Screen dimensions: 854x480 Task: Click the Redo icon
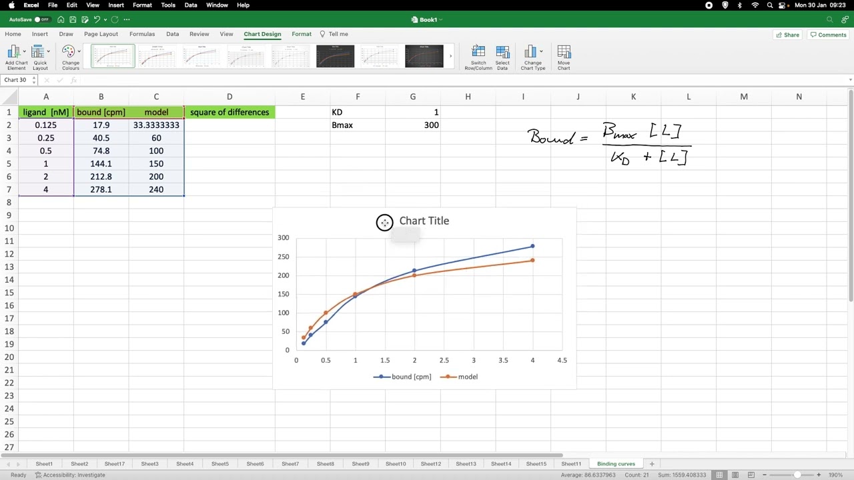pos(115,19)
